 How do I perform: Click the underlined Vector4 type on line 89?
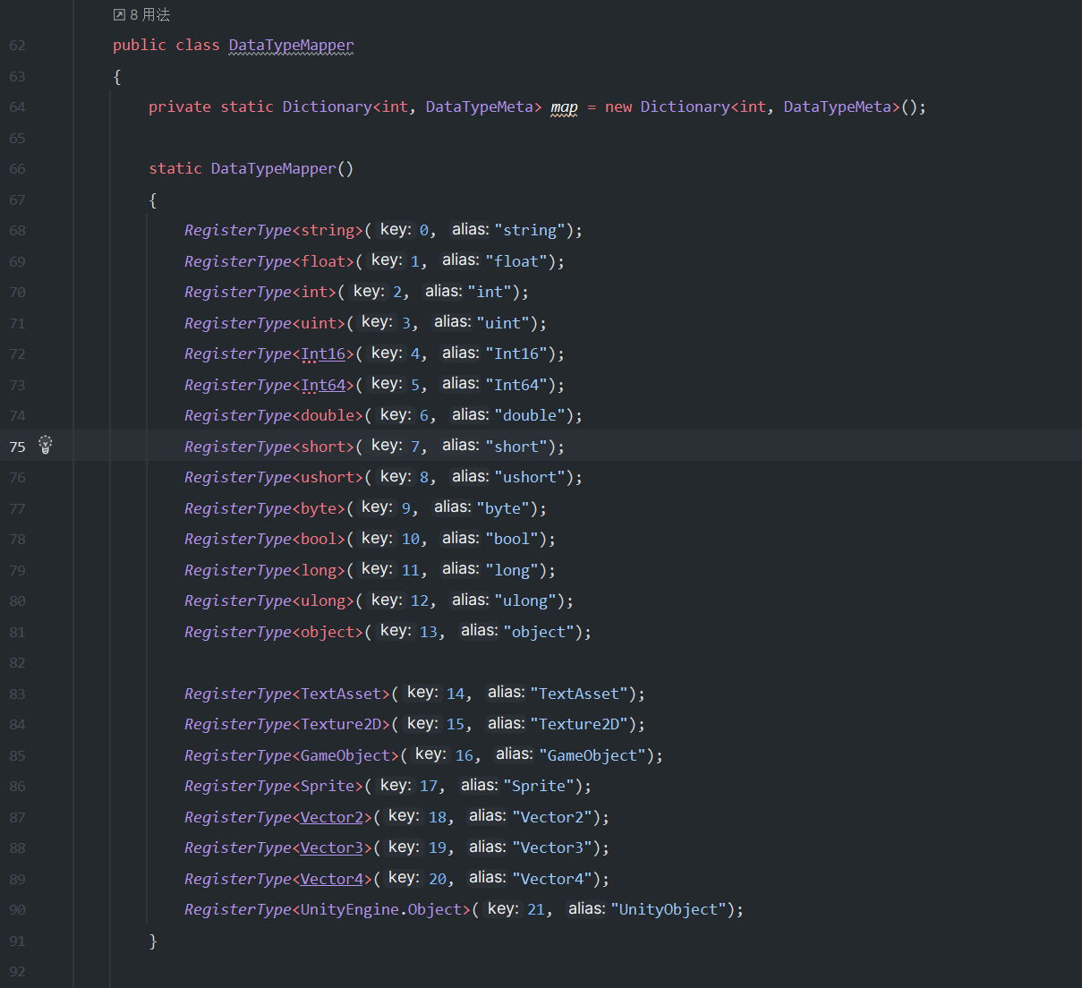(332, 879)
